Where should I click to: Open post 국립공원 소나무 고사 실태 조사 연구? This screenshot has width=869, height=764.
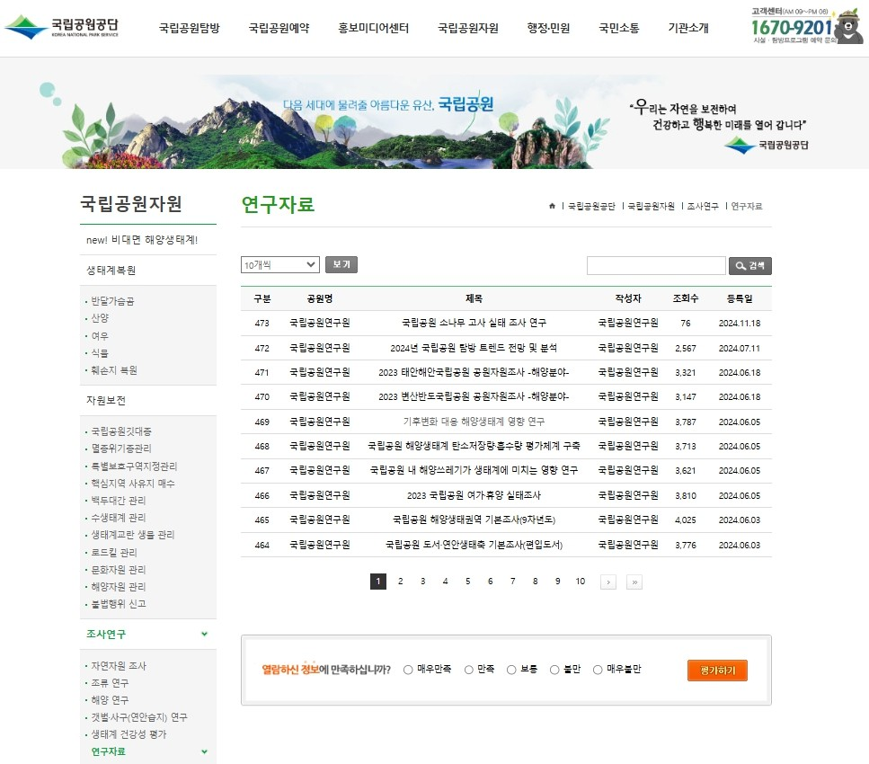point(474,323)
